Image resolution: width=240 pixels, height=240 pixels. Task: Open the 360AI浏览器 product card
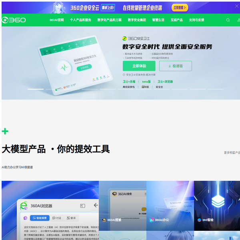click(x=50, y=210)
